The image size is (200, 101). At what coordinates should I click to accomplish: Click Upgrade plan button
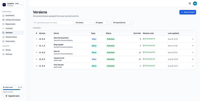point(12,96)
